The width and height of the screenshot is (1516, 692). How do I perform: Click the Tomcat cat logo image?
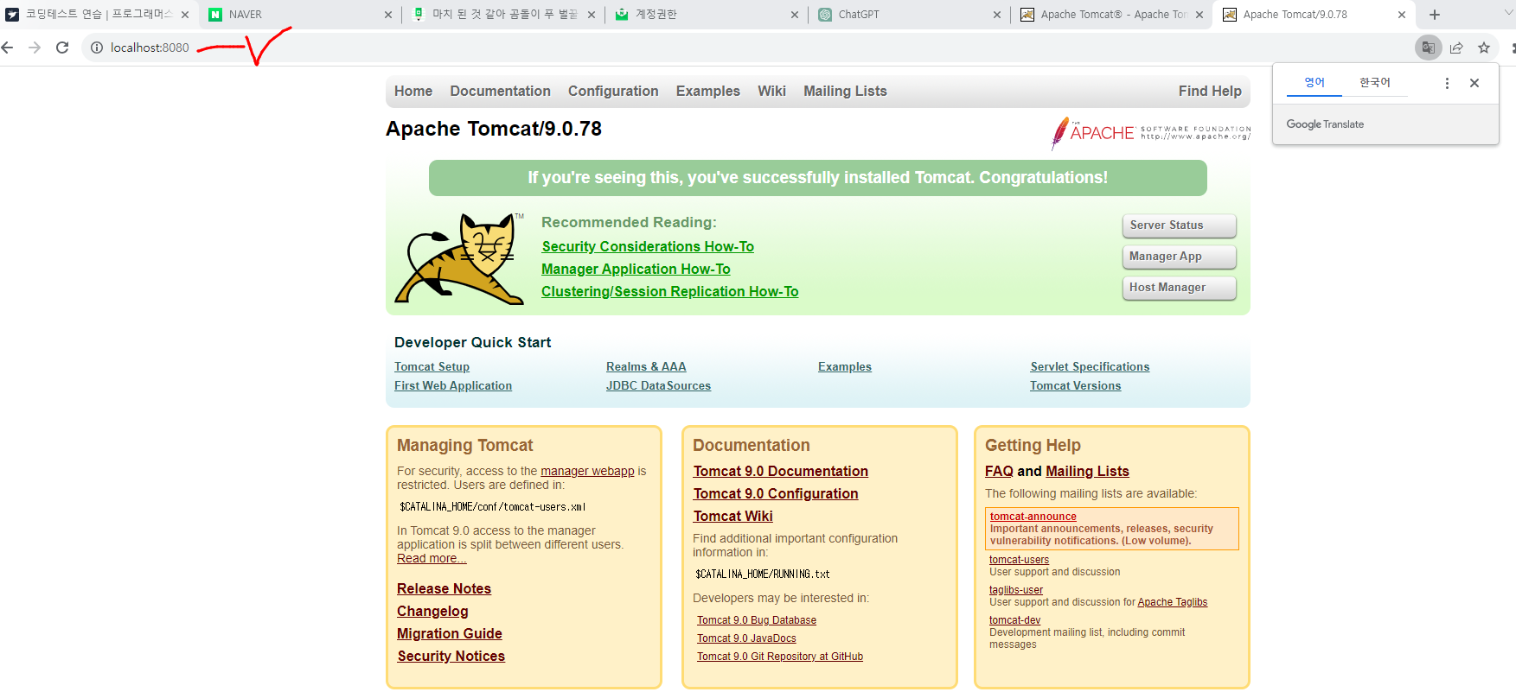pyautogui.click(x=459, y=258)
